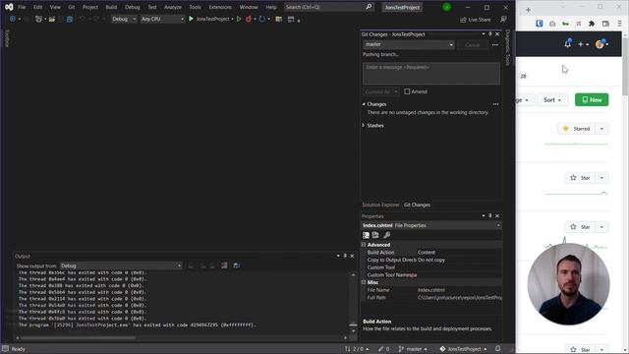The image size is (629, 354).
Task: Collapse the Misc properties group
Action: pyautogui.click(x=364, y=282)
